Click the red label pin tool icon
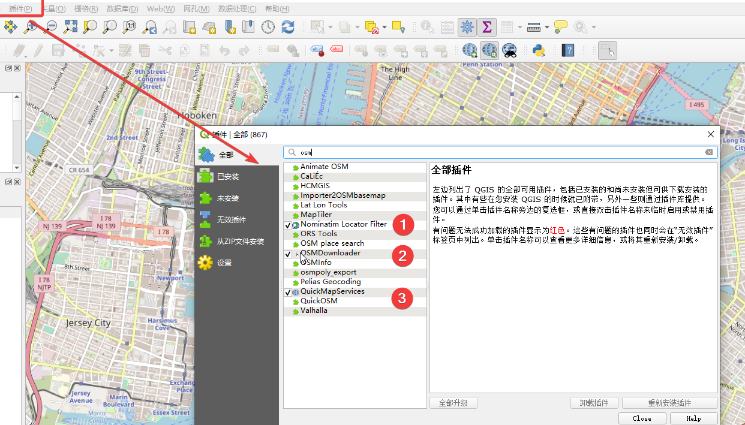The height and width of the screenshot is (425, 745). [317, 50]
